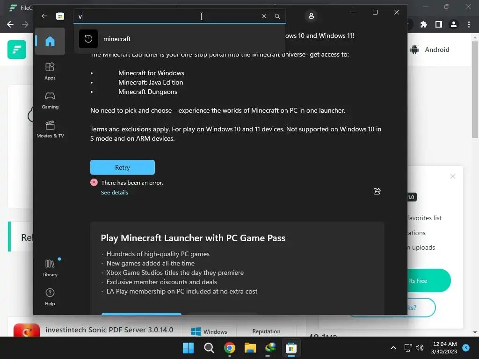Screen dimensions: 479x359
Task: Click the Retry button
Action: coord(123,167)
